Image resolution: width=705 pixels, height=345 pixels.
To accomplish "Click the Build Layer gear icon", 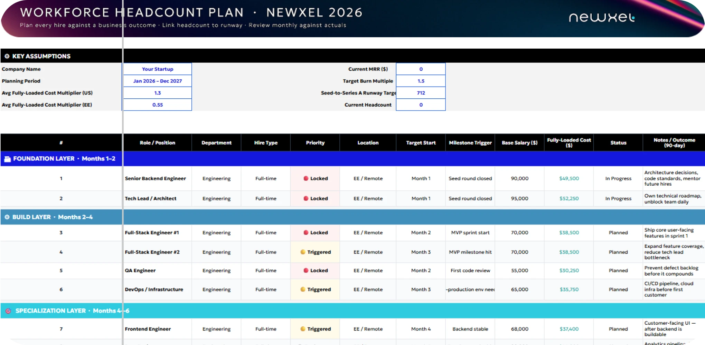I will point(7,217).
